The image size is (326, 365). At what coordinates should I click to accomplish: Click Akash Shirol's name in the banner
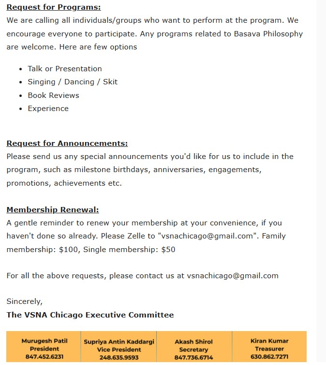click(193, 342)
